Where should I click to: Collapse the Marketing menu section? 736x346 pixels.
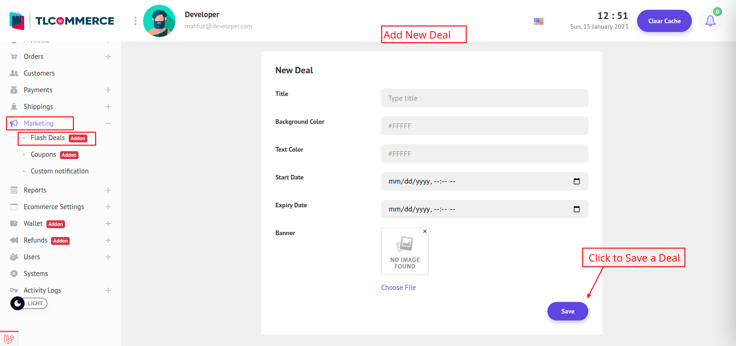[x=108, y=123]
